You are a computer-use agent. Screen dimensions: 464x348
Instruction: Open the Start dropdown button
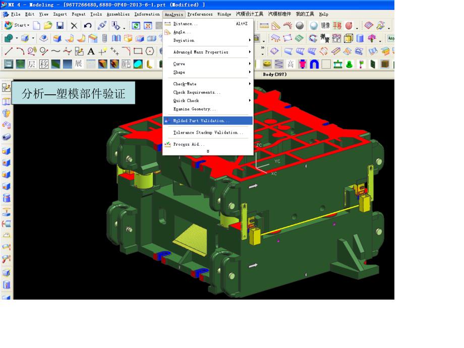click(x=17, y=25)
